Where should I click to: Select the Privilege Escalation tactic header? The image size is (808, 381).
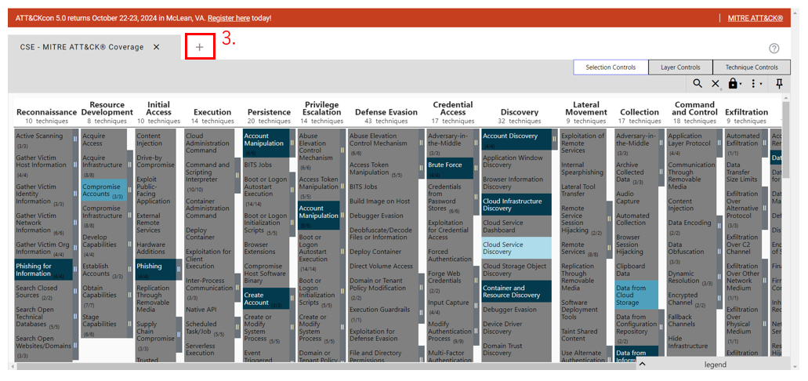(321, 108)
